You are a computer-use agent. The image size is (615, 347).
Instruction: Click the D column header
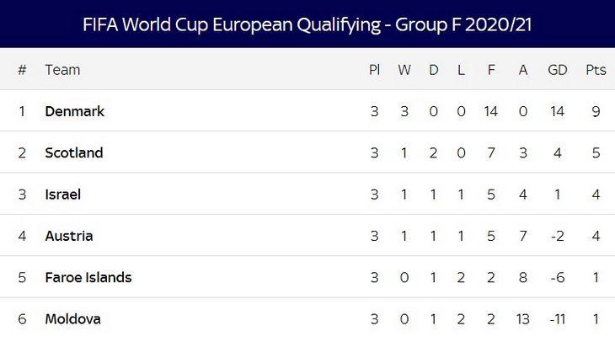tap(434, 70)
